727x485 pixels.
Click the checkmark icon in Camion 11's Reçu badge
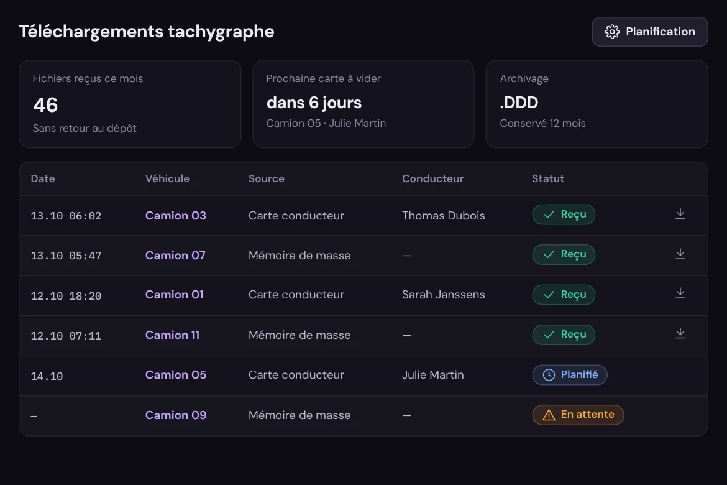pos(549,335)
